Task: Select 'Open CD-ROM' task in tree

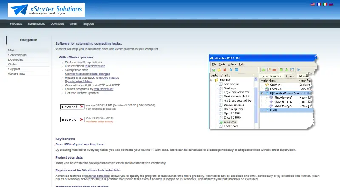Action: tap(232, 113)
